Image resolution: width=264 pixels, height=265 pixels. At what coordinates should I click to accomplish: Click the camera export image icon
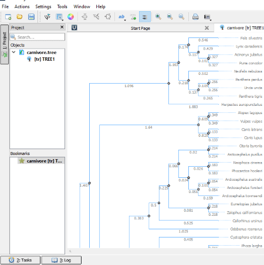click(x=207, y=17)
